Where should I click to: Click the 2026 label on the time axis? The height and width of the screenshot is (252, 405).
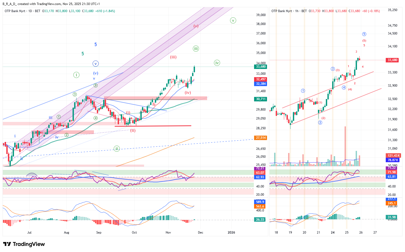tap(231, 233)
